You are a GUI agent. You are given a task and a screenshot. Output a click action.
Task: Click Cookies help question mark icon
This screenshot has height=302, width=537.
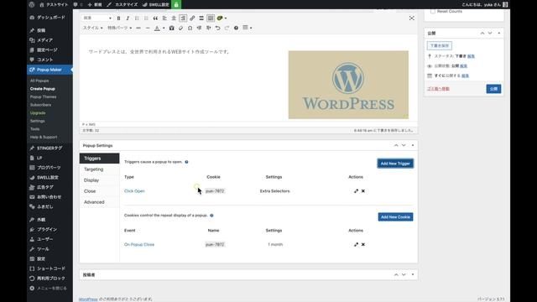tap(211, 216)
